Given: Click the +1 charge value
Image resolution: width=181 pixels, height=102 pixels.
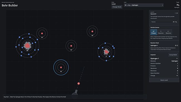Looking at the screenshot, I should pos(177,76).
